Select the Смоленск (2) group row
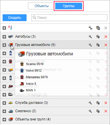 point(55,111)
